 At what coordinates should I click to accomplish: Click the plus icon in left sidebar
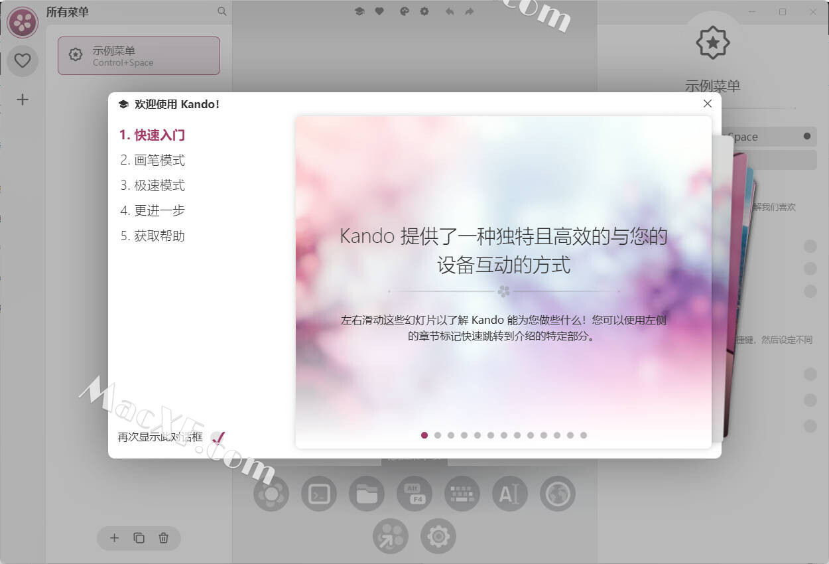[23, 100]
